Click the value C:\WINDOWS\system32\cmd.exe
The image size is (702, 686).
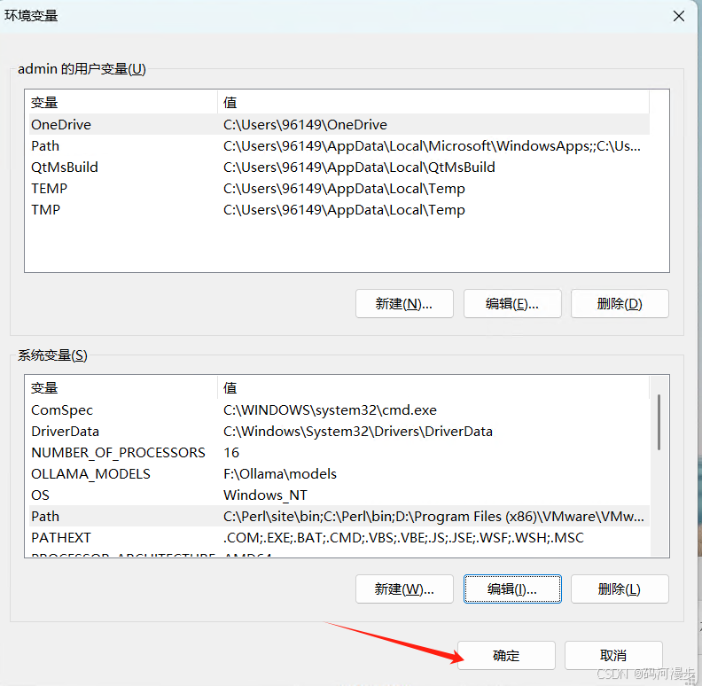330,409
